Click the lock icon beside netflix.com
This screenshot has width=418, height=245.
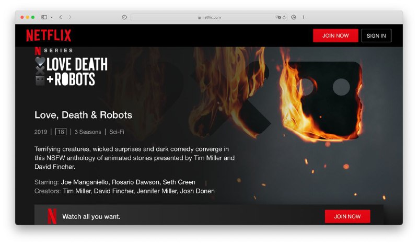click(199, 17)
